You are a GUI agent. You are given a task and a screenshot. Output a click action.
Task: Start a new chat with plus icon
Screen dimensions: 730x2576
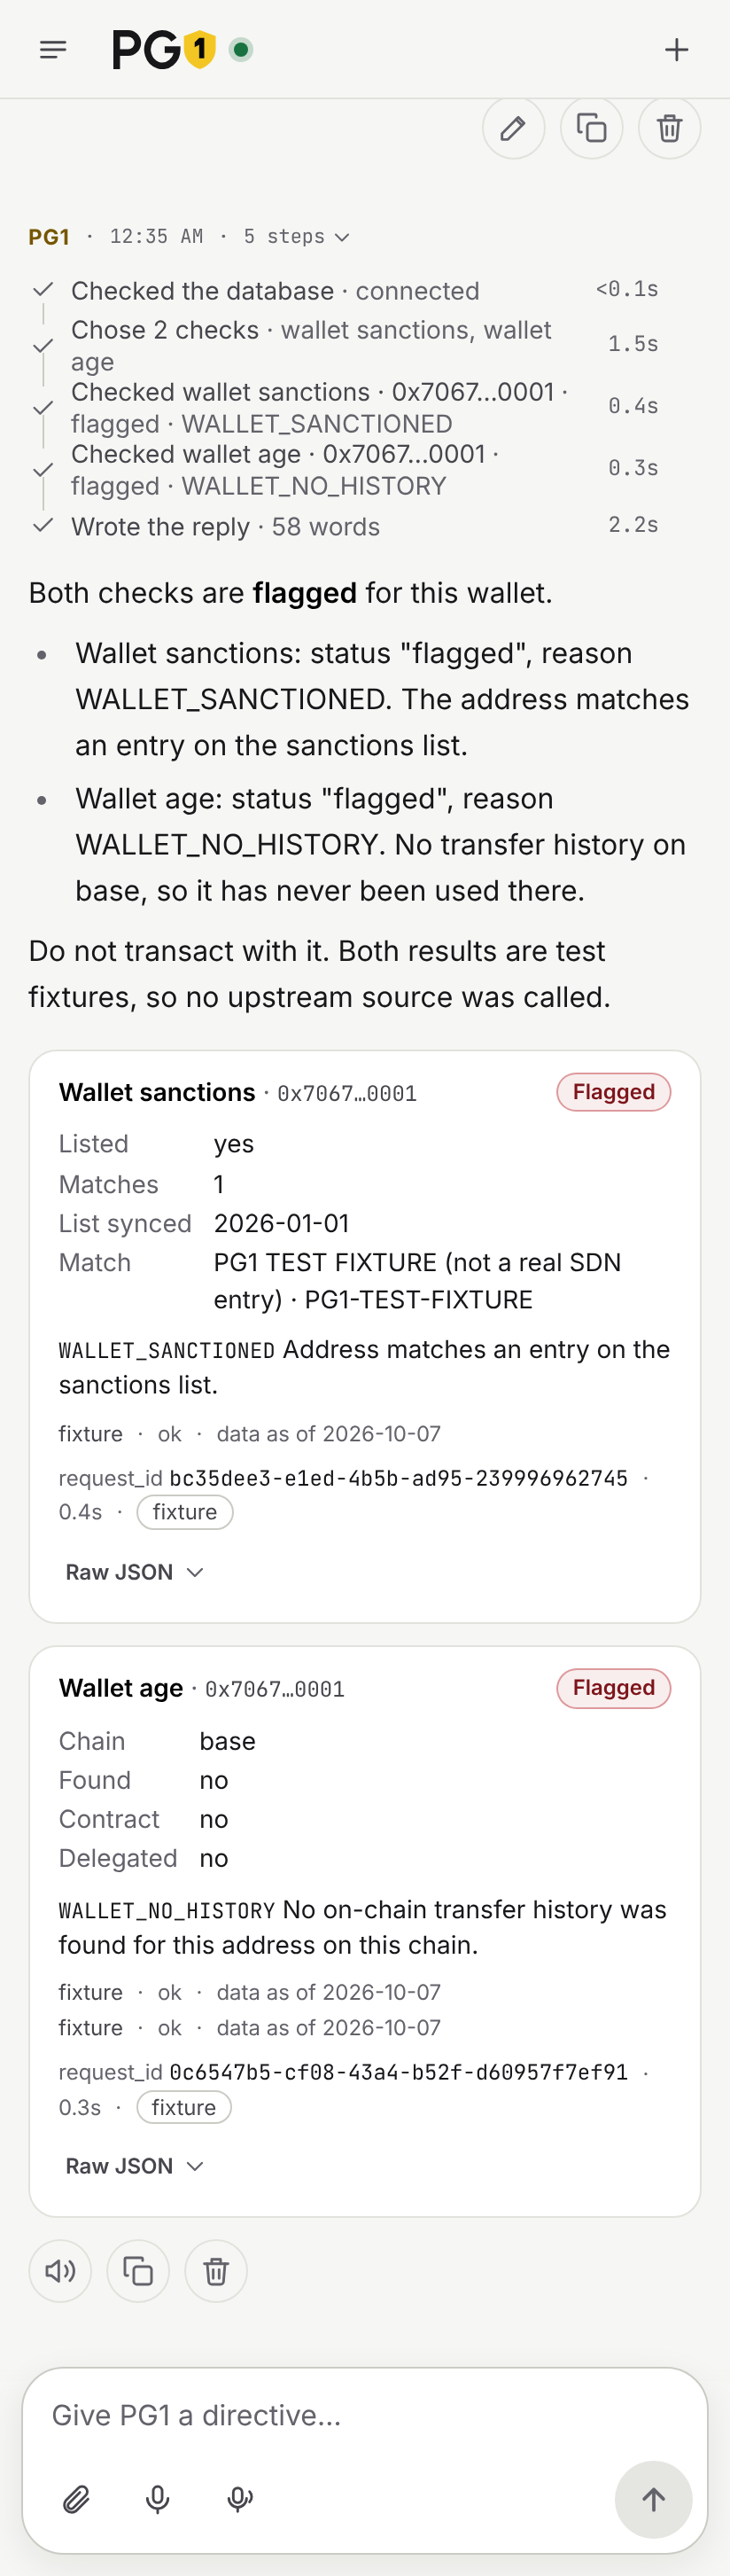[677, 49]
